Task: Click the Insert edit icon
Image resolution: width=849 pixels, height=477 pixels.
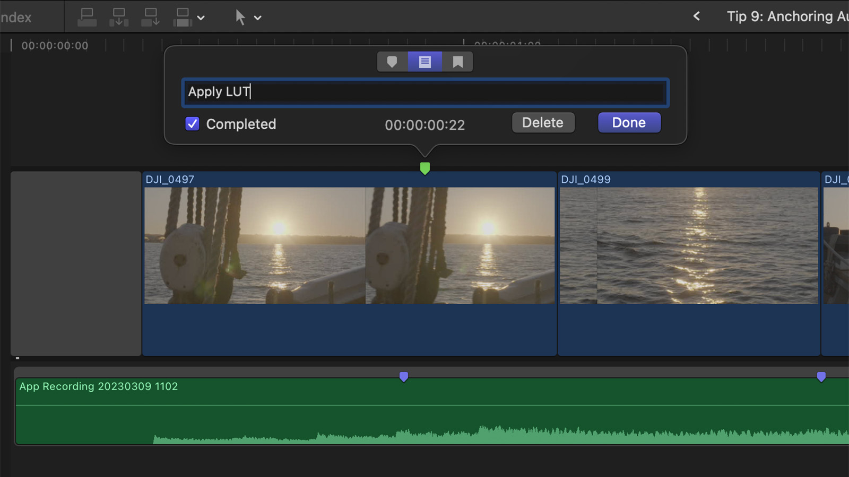Action: coord(119,16)
